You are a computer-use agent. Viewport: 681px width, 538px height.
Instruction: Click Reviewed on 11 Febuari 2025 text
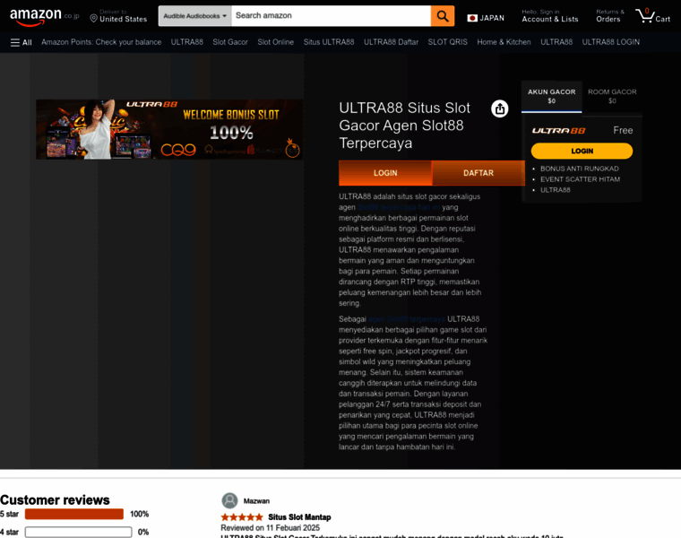click(x=270, y=527)
